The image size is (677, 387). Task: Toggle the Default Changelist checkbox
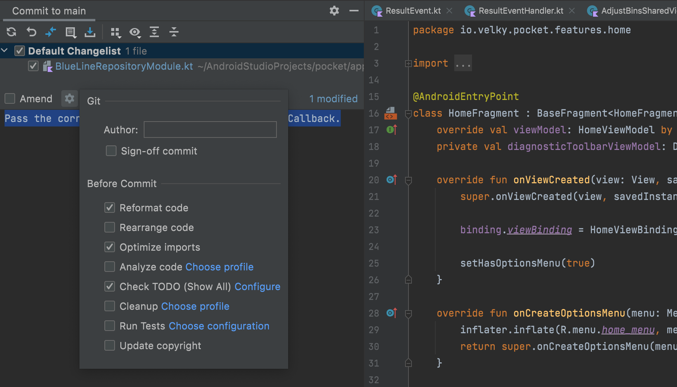pos(20,51)
